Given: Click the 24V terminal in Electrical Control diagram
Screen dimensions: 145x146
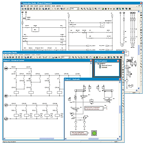Looking at the screenshot, I should click(x=6, y=69).
